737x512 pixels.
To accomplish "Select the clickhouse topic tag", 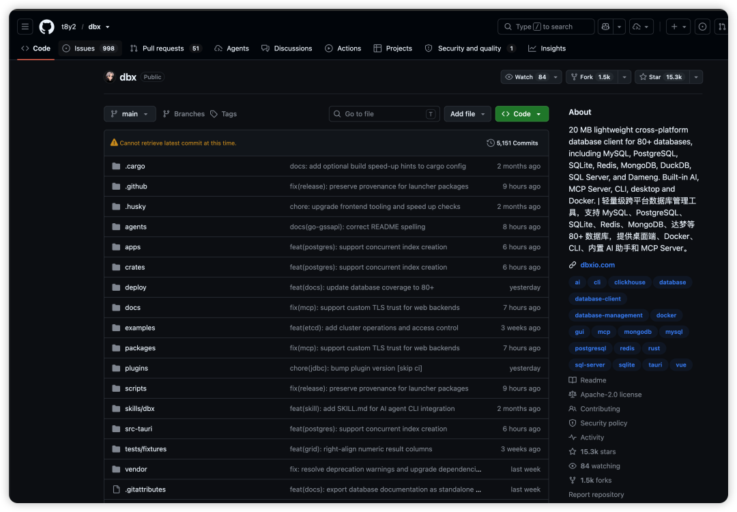I will click(x=629, y=282).
